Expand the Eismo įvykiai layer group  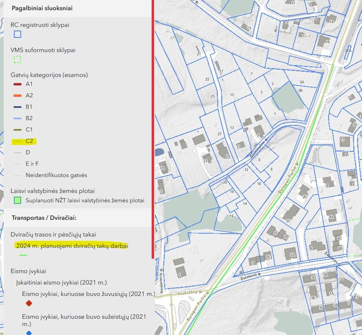coord(28,271)
